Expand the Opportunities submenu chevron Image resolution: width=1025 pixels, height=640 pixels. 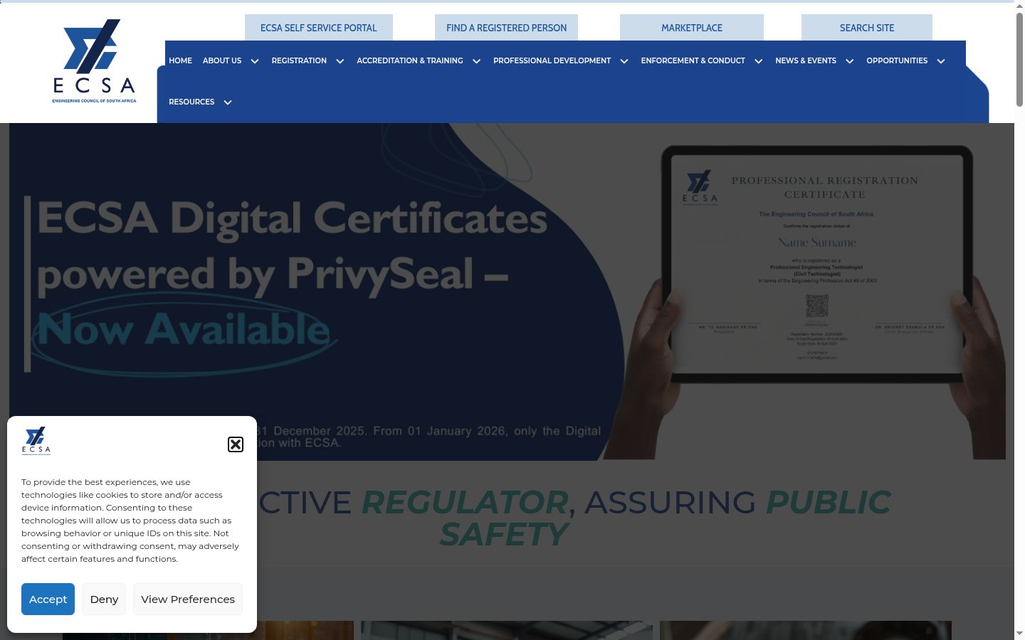pyautogui.click(x=941, y=61)
